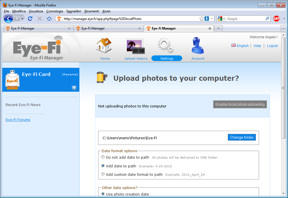Select Use photo creation date option

(x=103, y=194)
